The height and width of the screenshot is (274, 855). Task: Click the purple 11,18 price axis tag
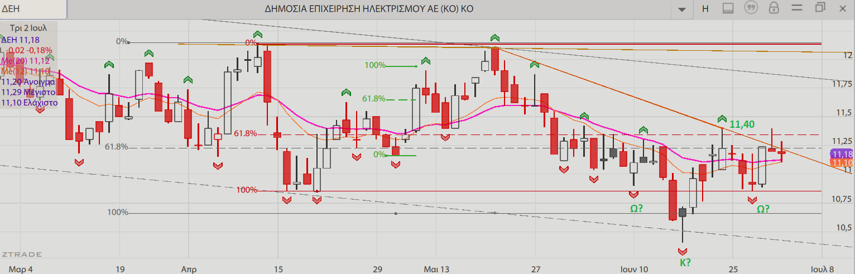(x=842, y=153)
